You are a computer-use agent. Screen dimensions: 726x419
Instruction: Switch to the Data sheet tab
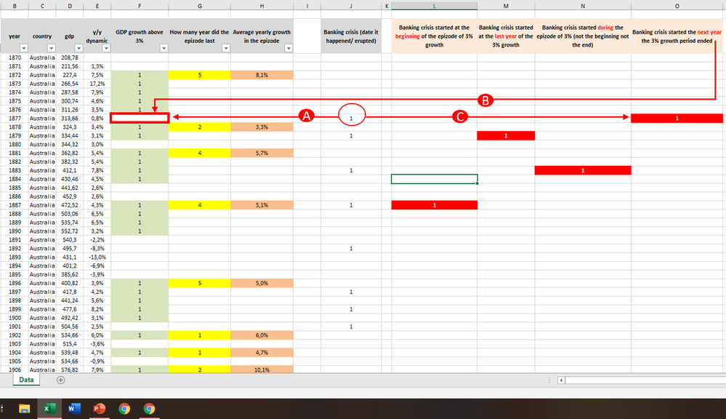click(x=26, y=380)
